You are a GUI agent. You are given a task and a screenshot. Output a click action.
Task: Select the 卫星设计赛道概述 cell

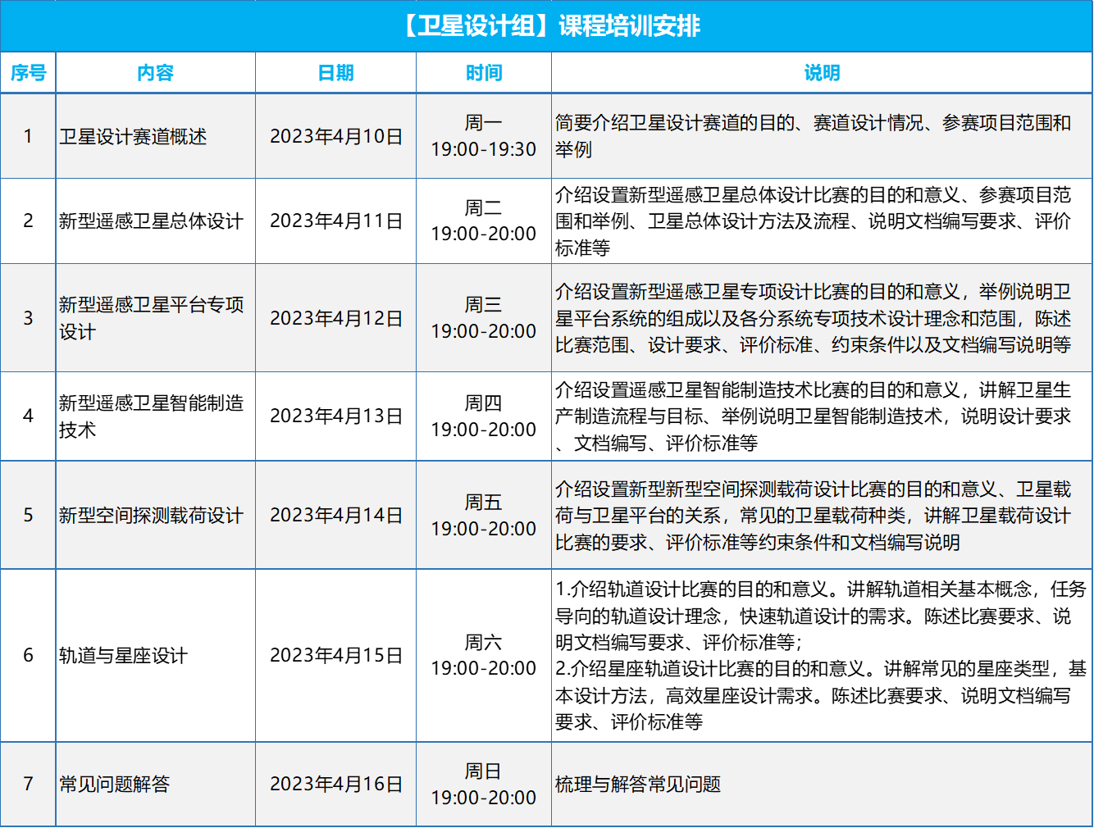pyautogui.click(x=133, y=137)
